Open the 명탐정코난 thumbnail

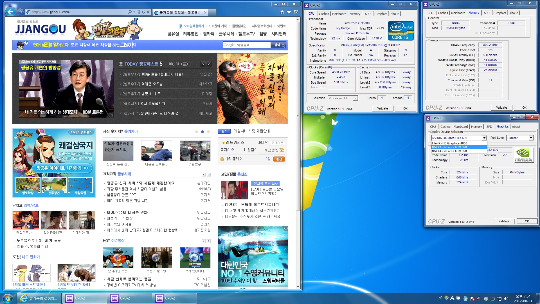pyautogui.click(x=26, y=220)
